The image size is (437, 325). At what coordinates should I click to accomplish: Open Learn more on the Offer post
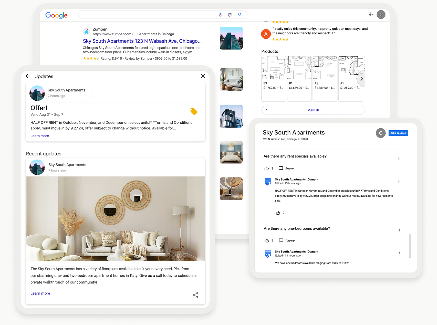40,136
